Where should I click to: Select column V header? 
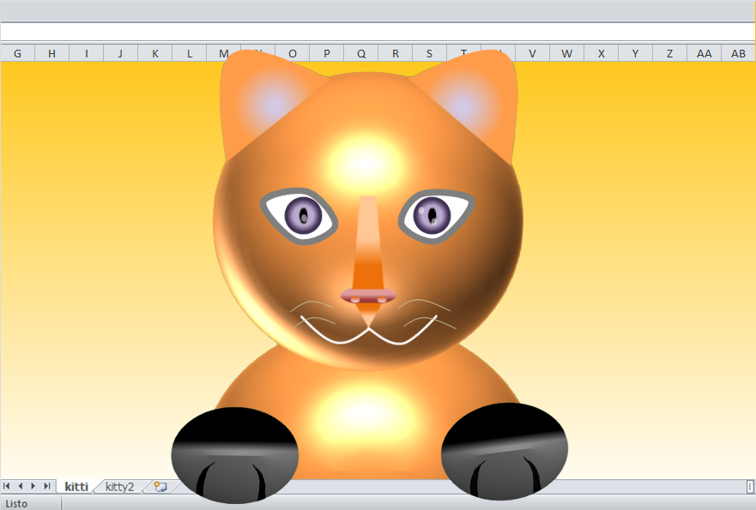coord(532,53)
